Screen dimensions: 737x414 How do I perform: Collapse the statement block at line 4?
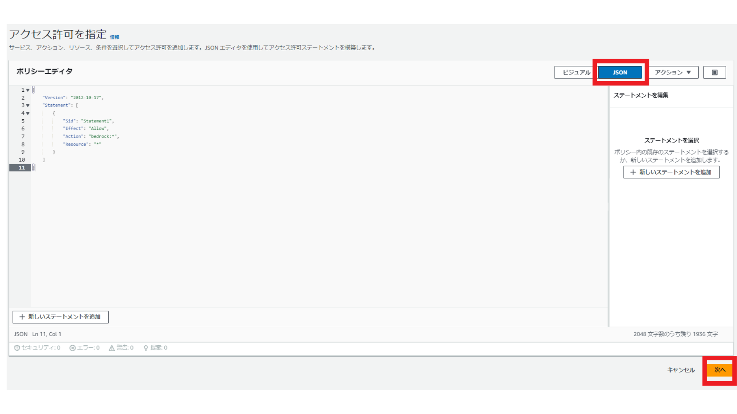[27, 113]
